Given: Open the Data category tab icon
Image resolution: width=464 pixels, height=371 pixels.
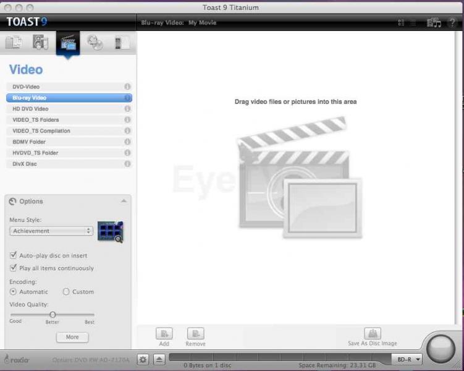Looking at the screenshot, I should tap(14, 43).
